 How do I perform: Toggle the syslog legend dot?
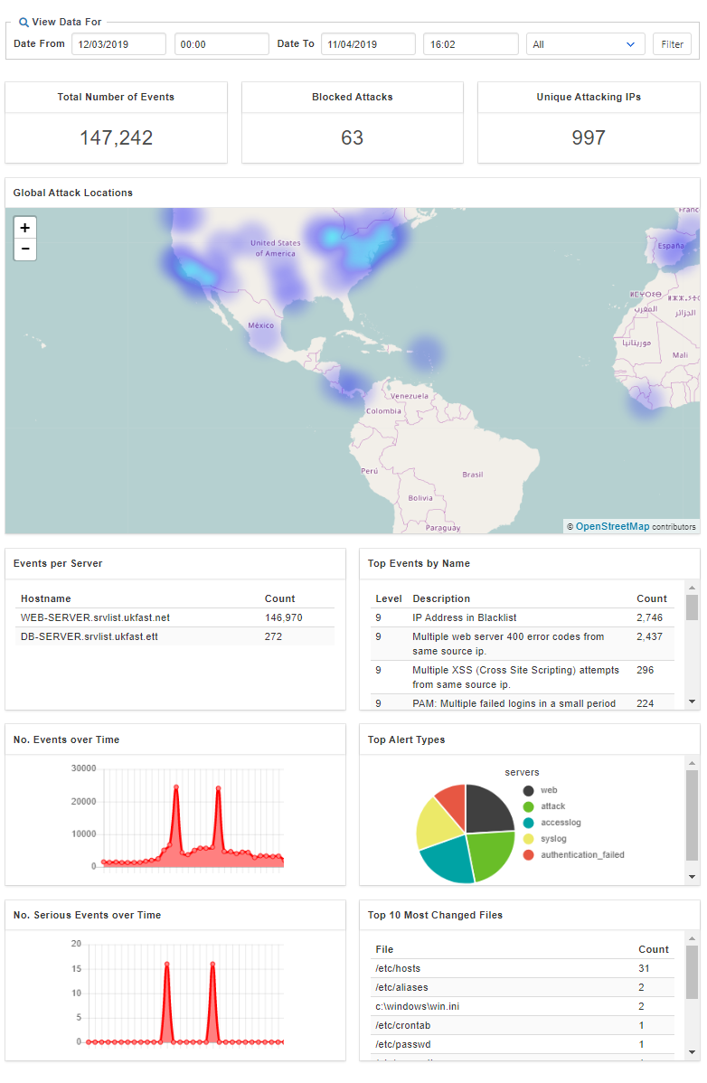coord(528,839)
